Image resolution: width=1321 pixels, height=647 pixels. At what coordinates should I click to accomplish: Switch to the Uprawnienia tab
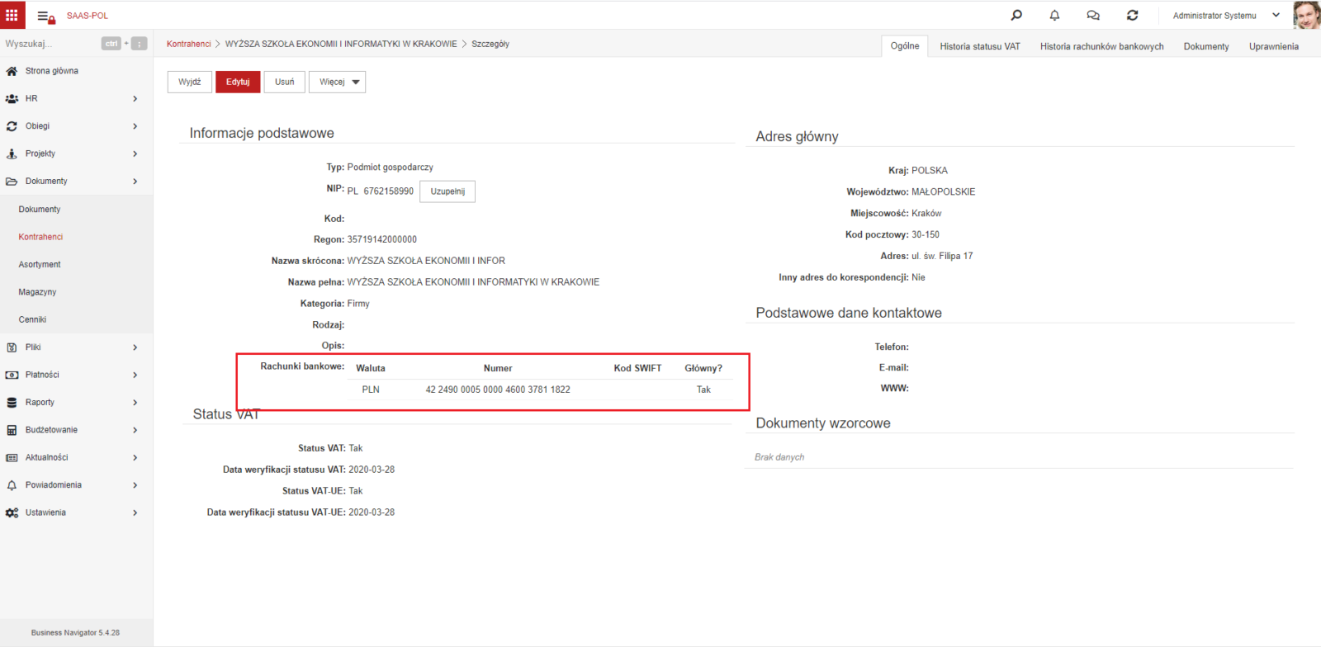[1273, 46]
